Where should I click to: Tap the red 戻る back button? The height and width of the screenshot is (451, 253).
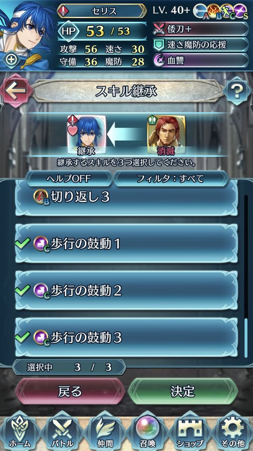[70, 391]
